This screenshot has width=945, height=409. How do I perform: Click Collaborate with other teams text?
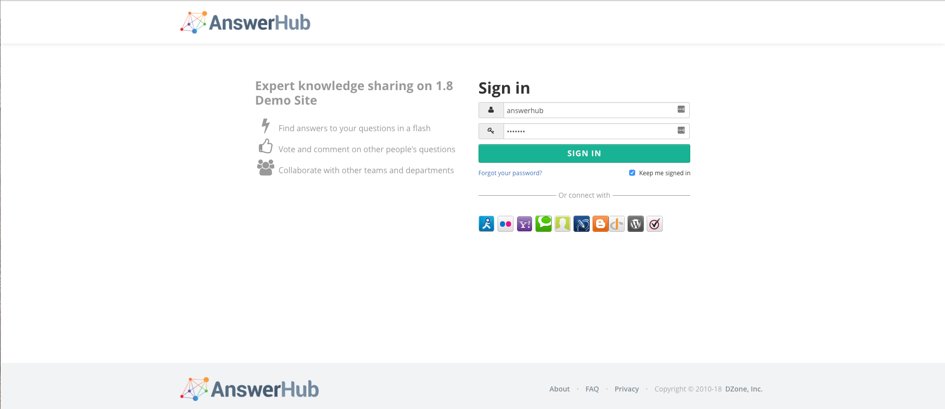coord(366,170)
